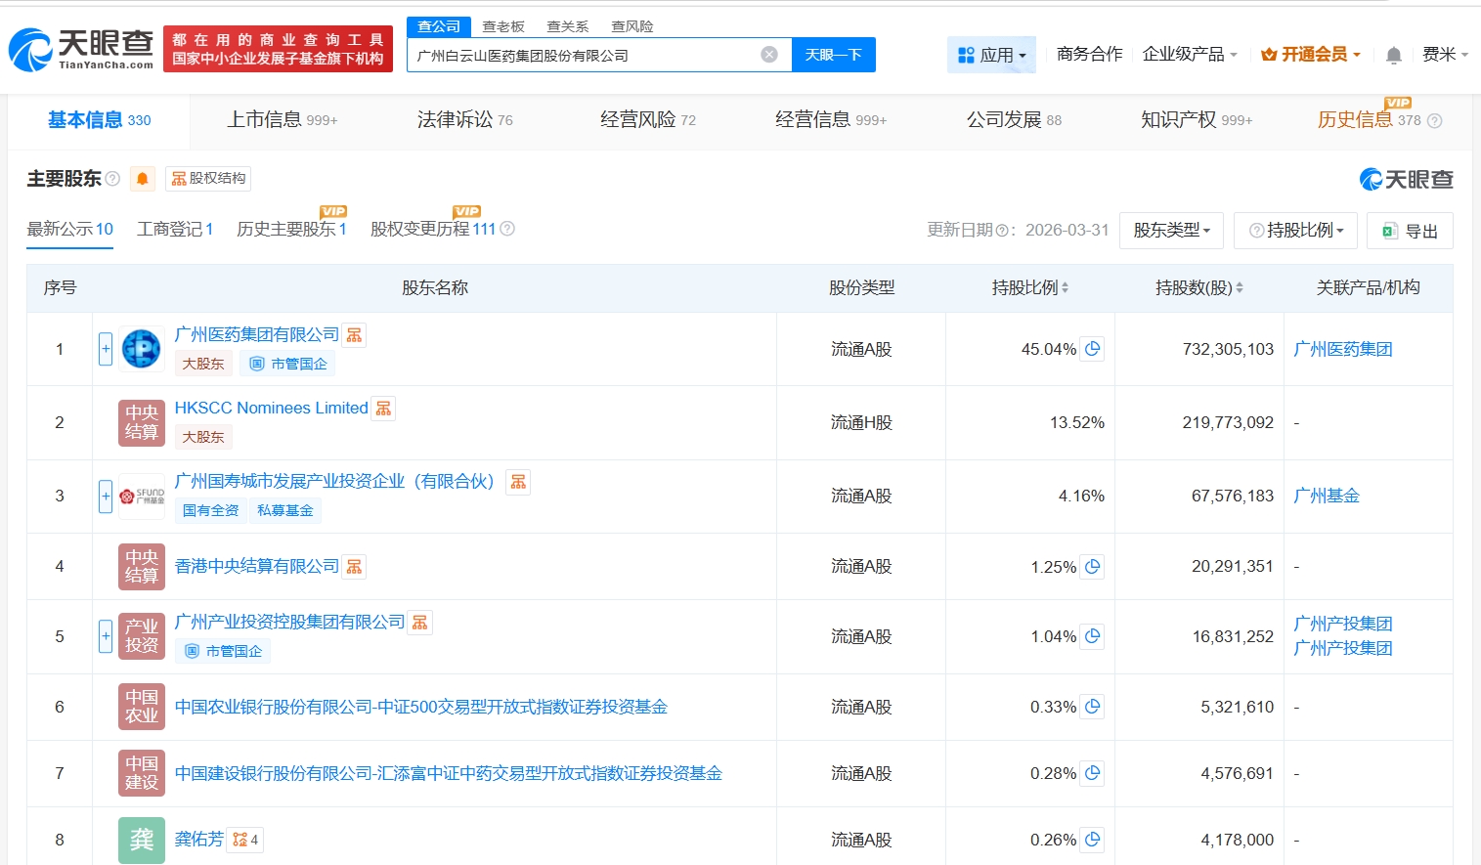Open 中国农业 avatar in row 6
1481x865 pixels.
[x=142, y=707]
